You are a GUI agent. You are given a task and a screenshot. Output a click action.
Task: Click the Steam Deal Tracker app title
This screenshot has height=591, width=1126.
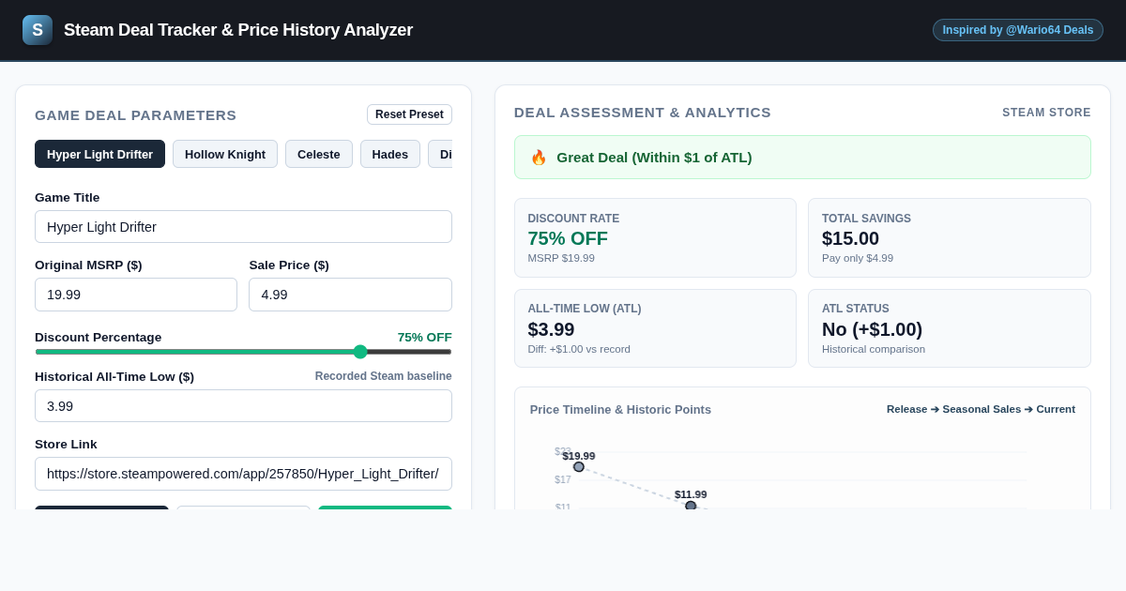238,30
